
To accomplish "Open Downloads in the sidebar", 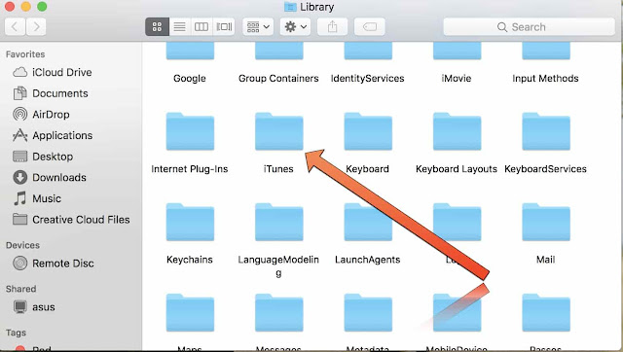I will click(x=50, y=177).
